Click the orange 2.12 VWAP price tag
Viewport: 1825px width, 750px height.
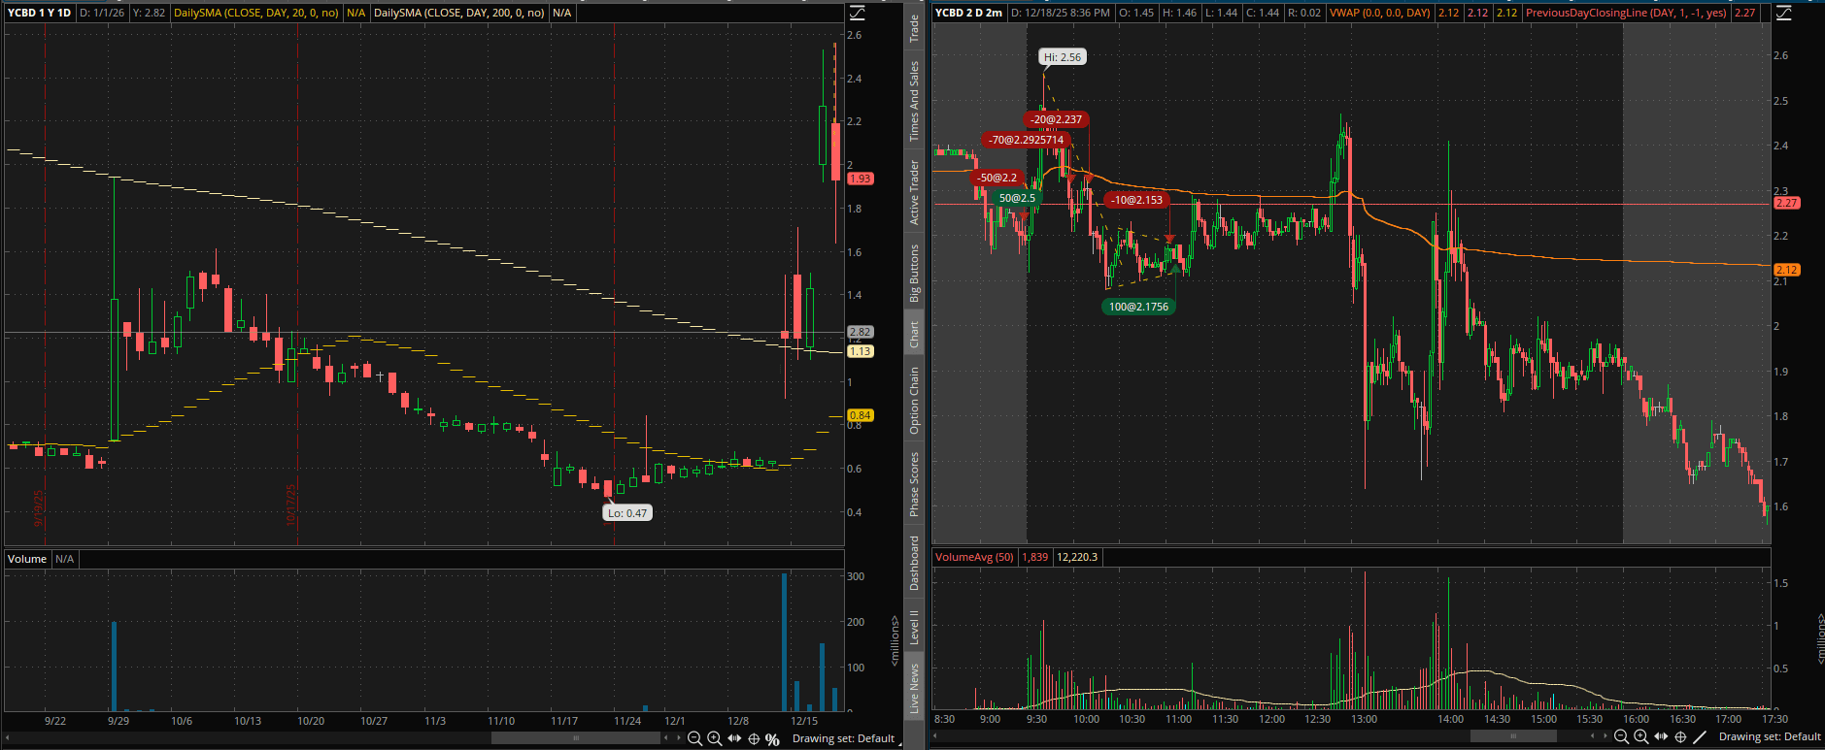click(1787, 270)
